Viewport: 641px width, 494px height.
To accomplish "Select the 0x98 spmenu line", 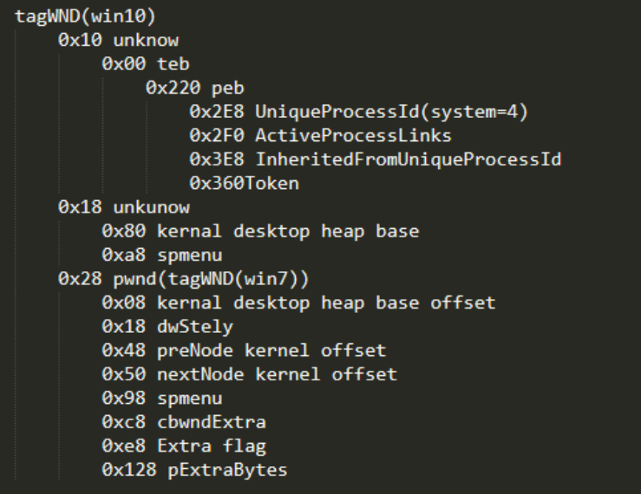I will click(162, 399).
